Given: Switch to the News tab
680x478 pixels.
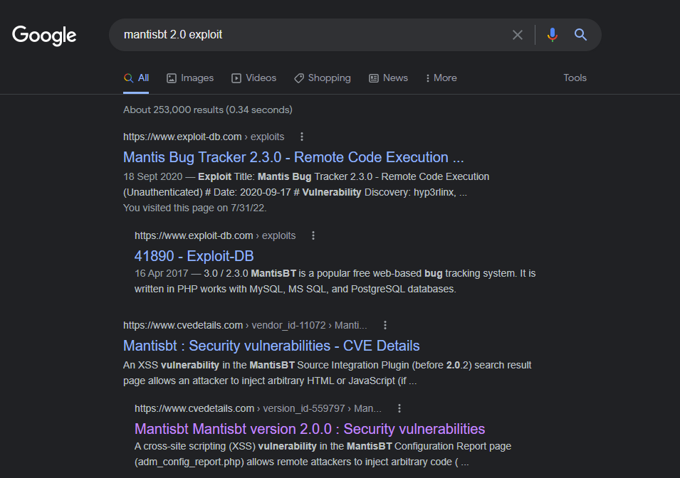Looking at the screenshot, I should (x=388, y=78).
